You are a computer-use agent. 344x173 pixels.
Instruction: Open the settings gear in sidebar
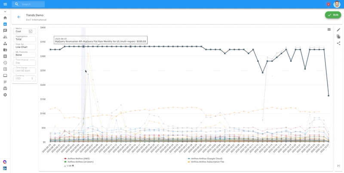pyautogui.click(x=5, y=95)
